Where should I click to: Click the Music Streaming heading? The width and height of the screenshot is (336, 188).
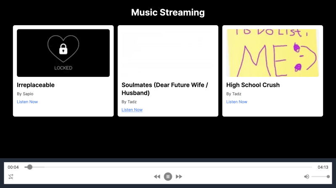pos(168,12)
